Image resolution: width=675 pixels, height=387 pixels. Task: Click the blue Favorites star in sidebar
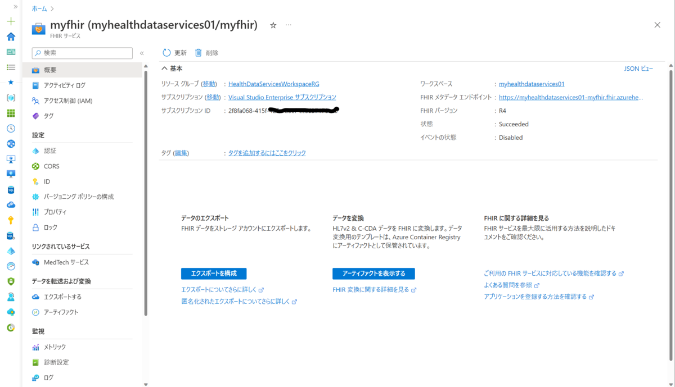coord(11,82)
